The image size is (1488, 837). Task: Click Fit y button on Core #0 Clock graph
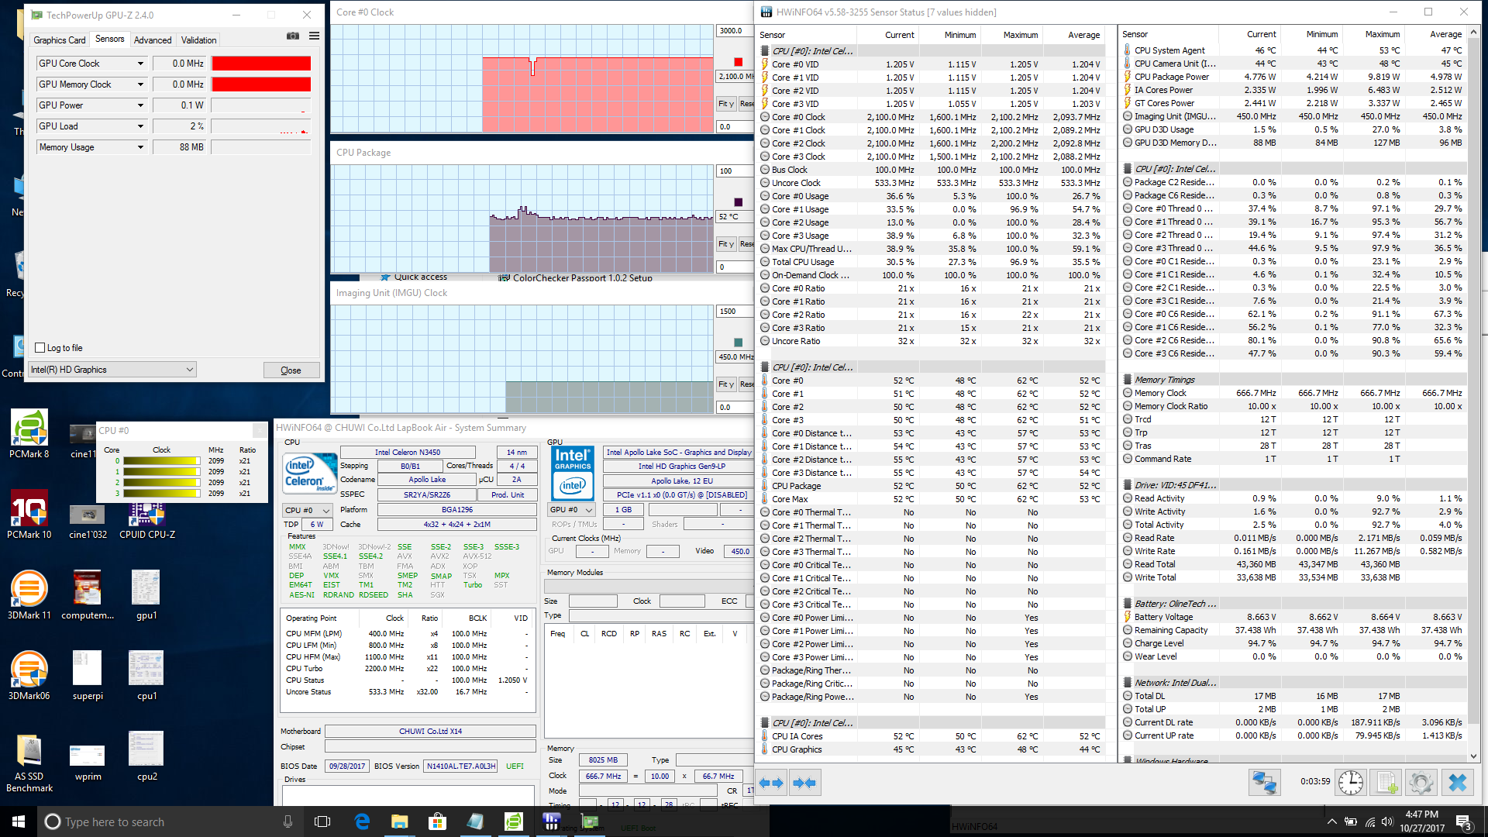(x=725, y=103)
